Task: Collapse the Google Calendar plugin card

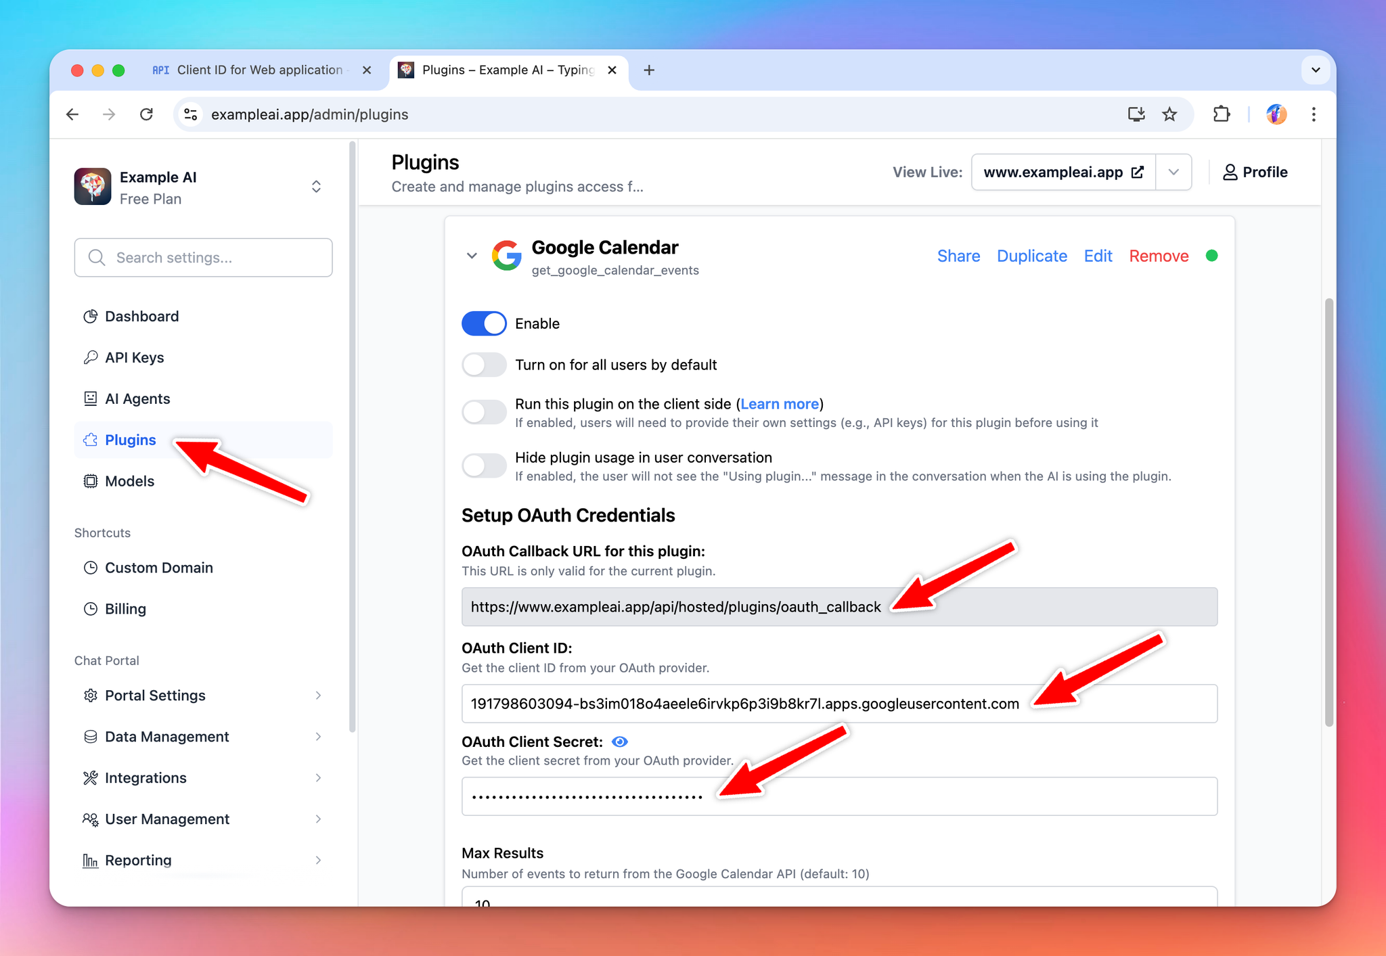Action: 472,256
